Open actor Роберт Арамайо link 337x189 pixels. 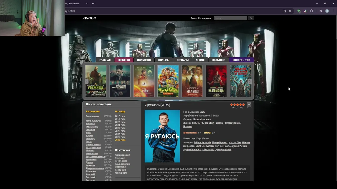coord(202,143)
